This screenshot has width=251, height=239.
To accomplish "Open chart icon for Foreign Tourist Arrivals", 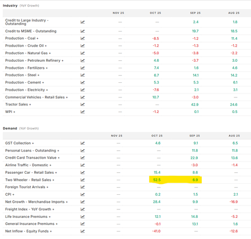I will [x=82, y=187].
